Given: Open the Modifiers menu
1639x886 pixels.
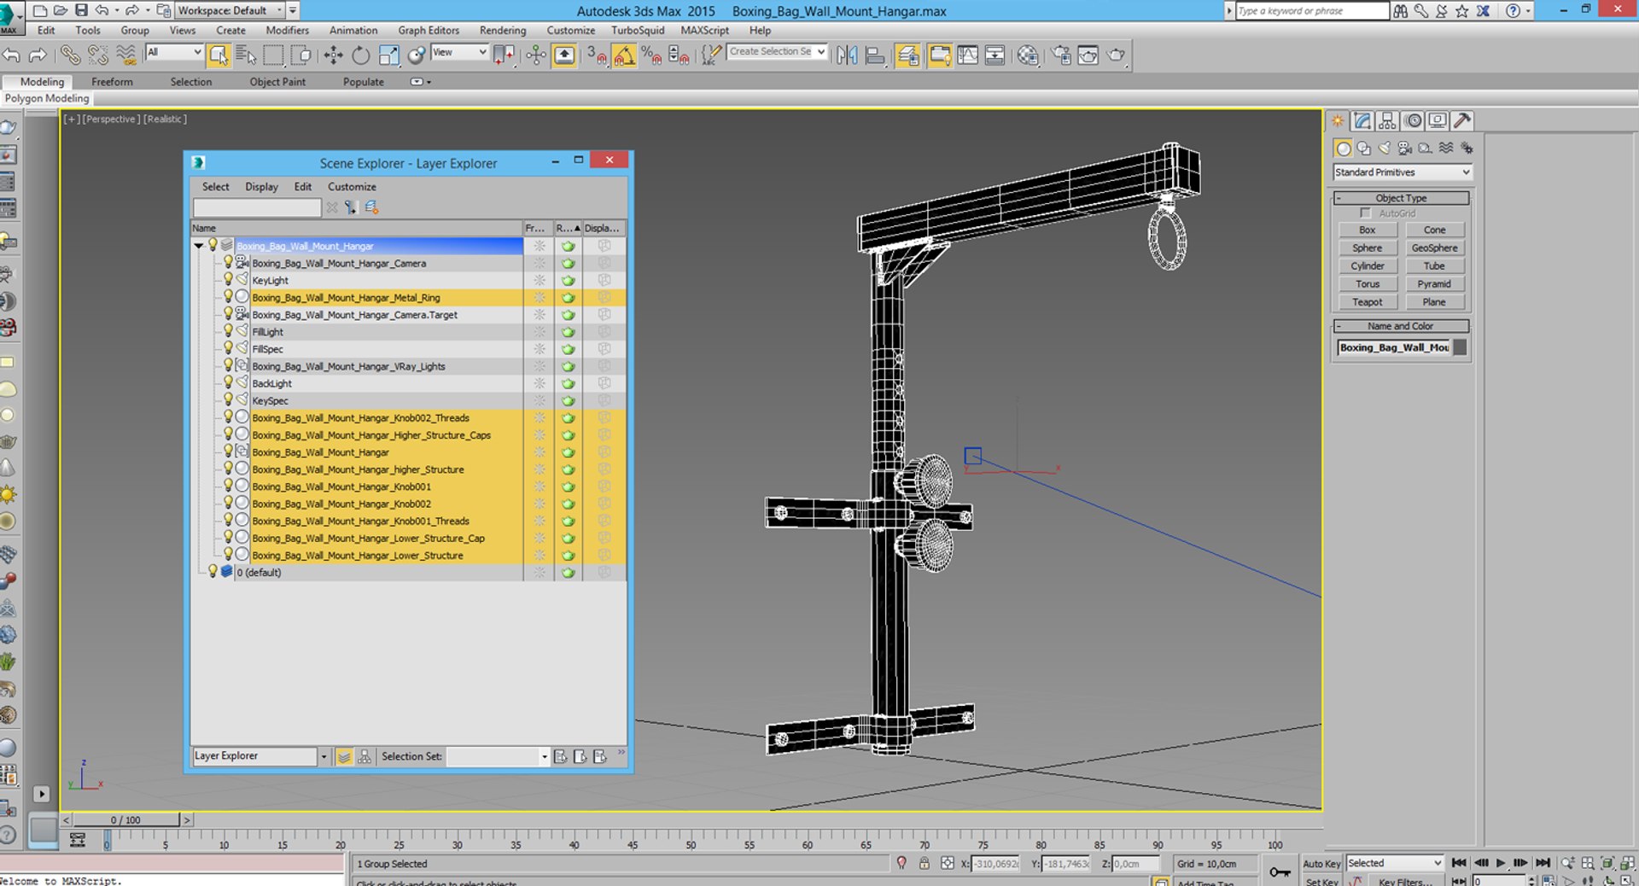Looking at the screenshot, I should click(x=287, y=30).
